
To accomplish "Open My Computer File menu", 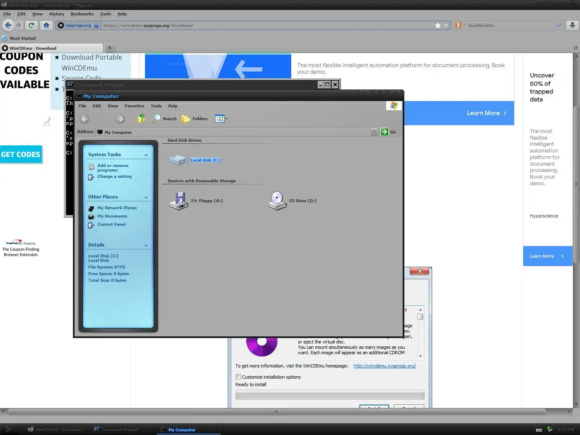I will pyautogui.click(x=82, y=106).
